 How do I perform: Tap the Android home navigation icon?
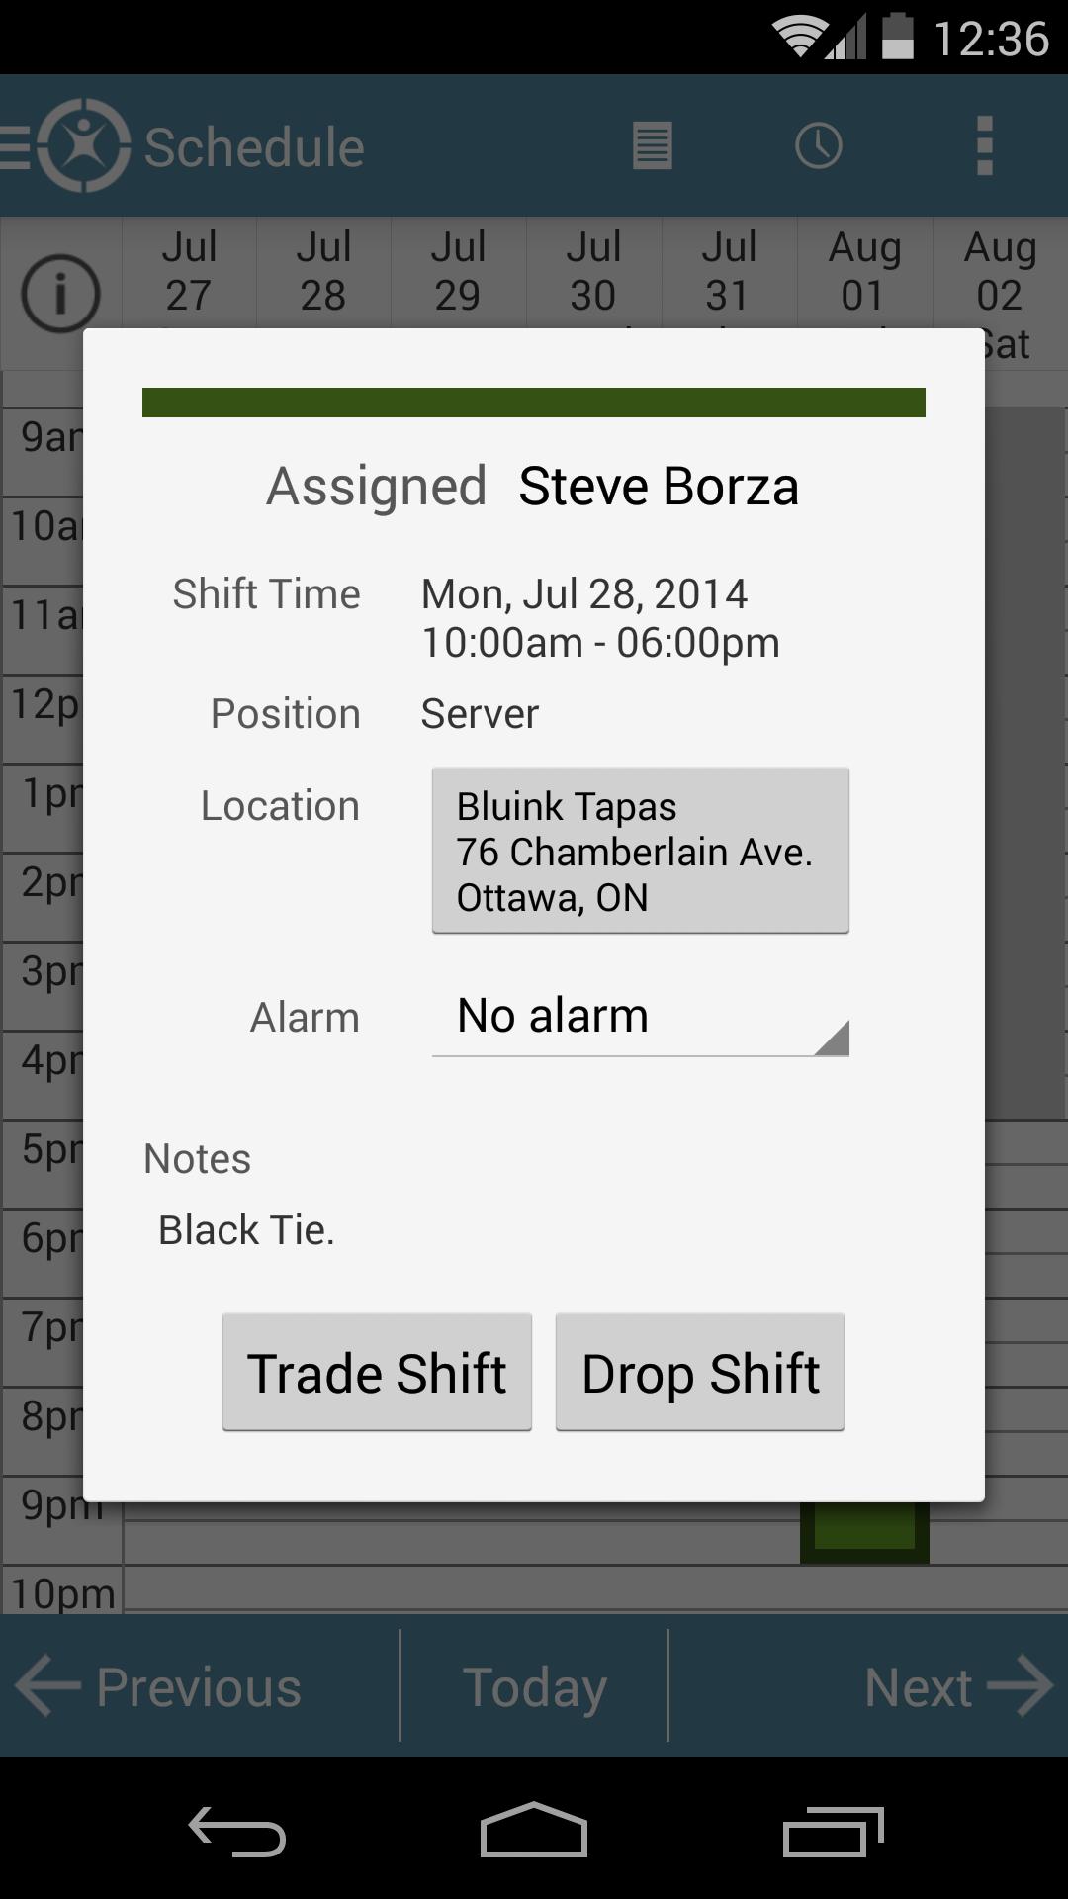pyautogui.click(x=534, y=1831)
